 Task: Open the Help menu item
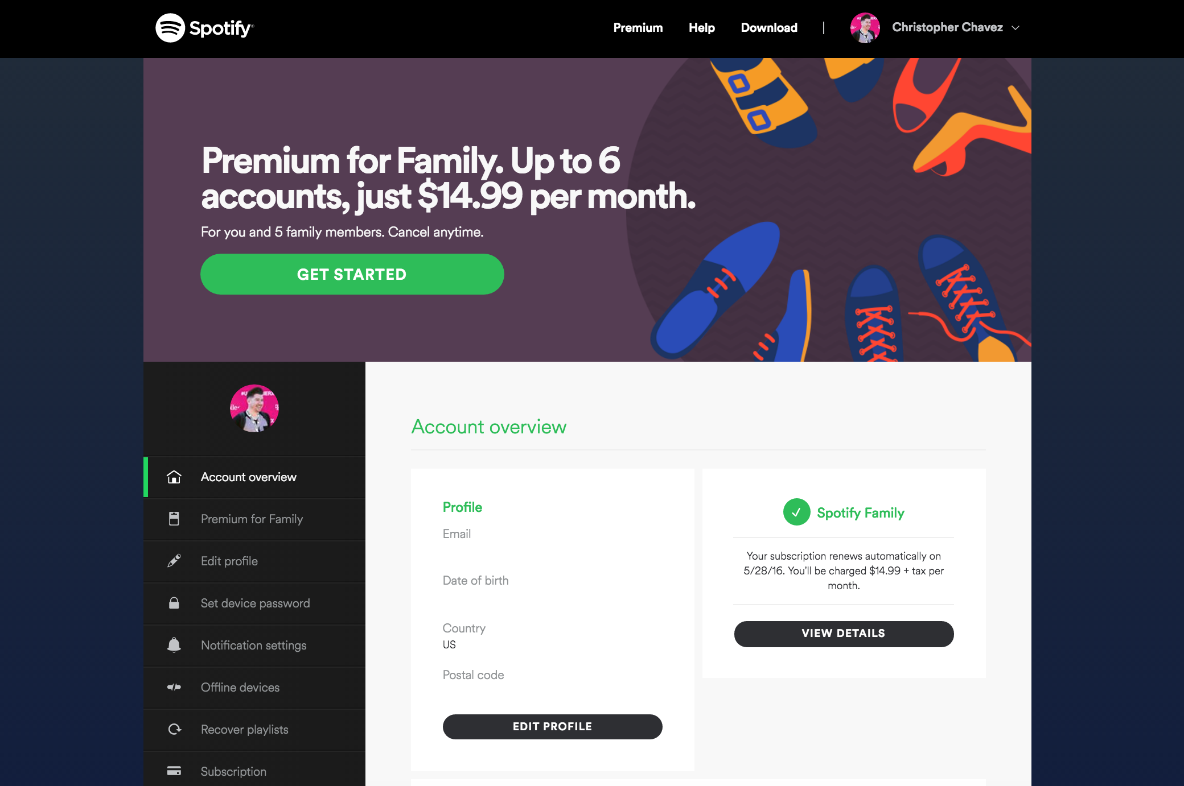[x=701, y=27]
